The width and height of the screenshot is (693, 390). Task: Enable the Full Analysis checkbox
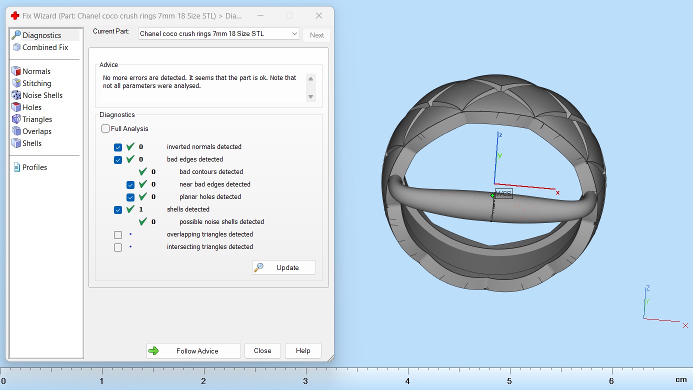[105, 128]
